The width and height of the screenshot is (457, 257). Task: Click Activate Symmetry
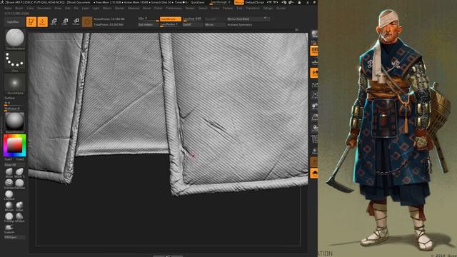coord(240,25)
